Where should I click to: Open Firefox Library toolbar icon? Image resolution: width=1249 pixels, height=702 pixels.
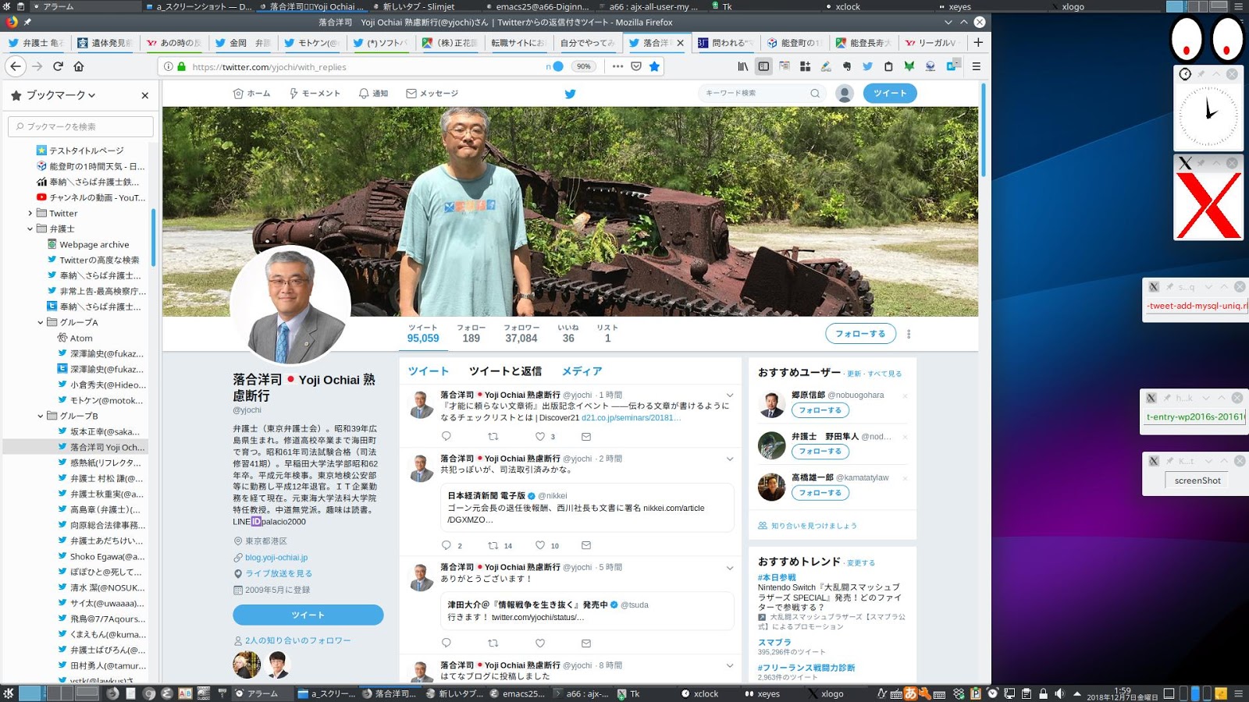(x=743, y=66)
